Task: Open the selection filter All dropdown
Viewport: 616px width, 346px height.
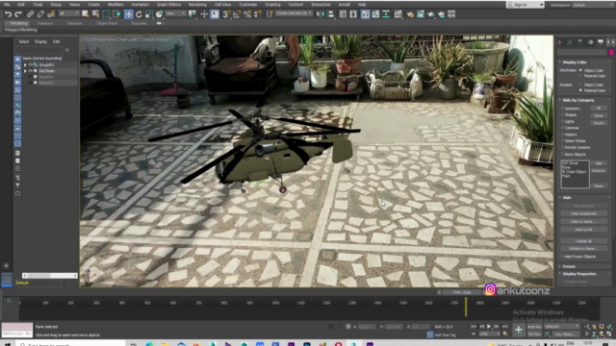Action: [x=68, y=13]
